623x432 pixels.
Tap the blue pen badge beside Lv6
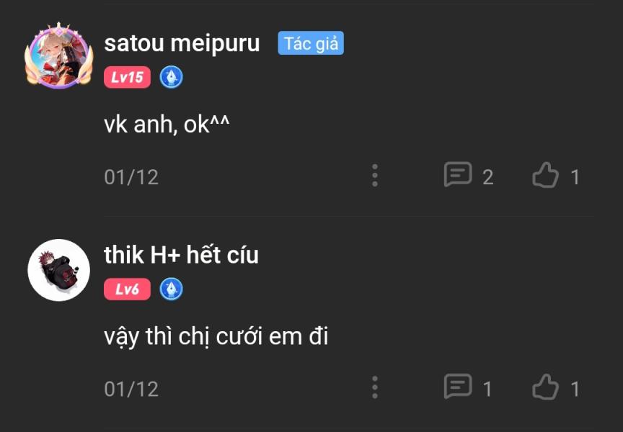click(x=171, y=289)
